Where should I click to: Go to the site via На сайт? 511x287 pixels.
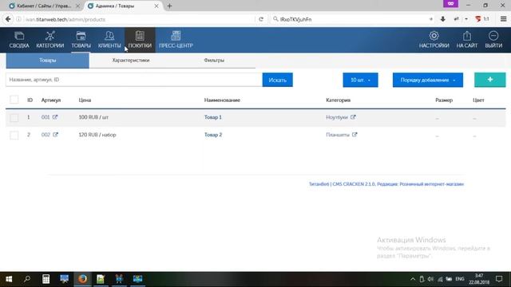click(466, 40)
